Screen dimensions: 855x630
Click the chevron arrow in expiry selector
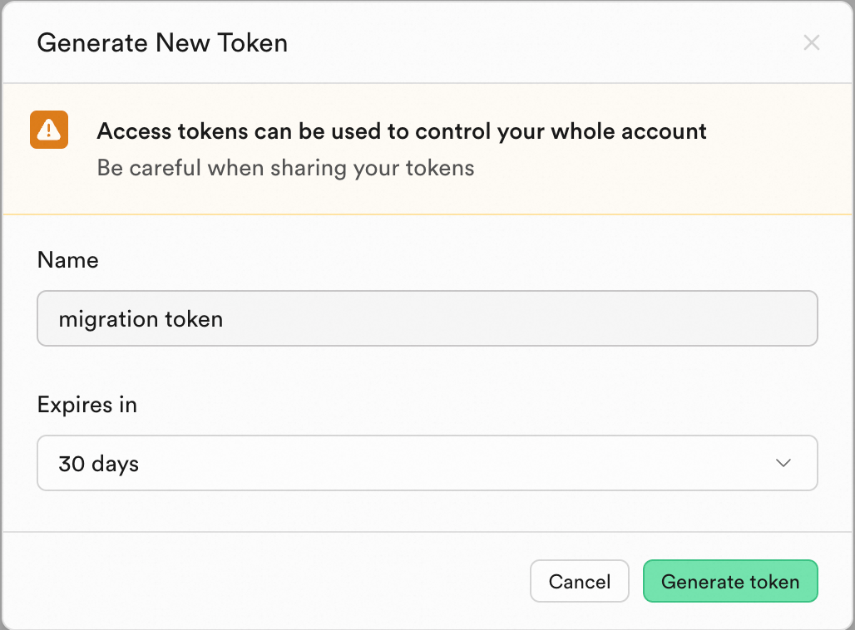coord(783,463)
